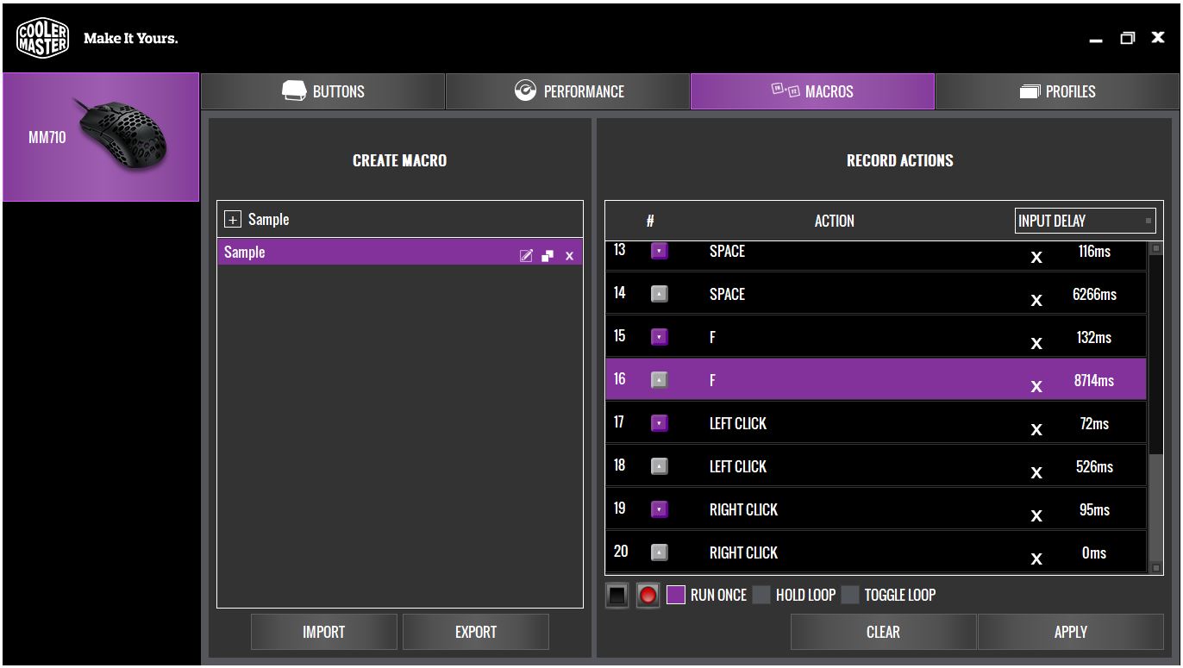Image resolution: width=1183 pixels, height=668 pixels.
Task: Apply the recorded macro
Action: [x=1070, y=631]
